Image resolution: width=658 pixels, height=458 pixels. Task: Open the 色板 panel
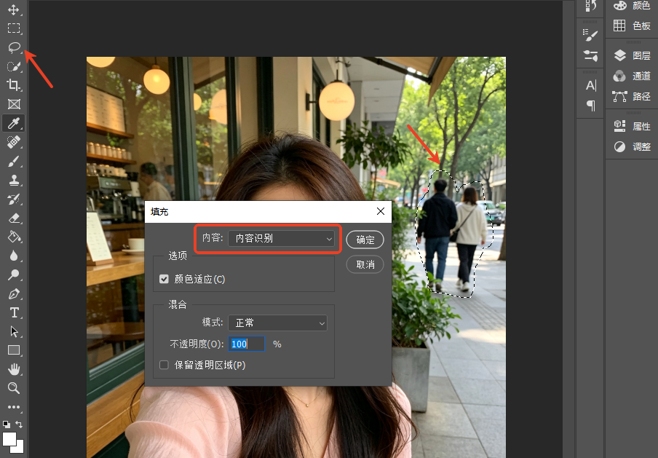632,26
